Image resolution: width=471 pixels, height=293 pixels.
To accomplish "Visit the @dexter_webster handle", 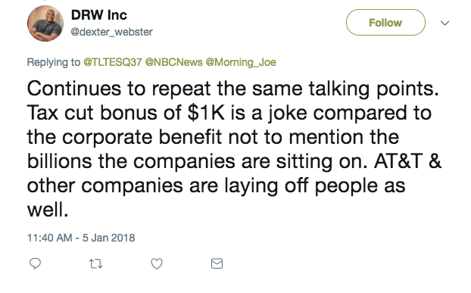I will pos(112,32).
